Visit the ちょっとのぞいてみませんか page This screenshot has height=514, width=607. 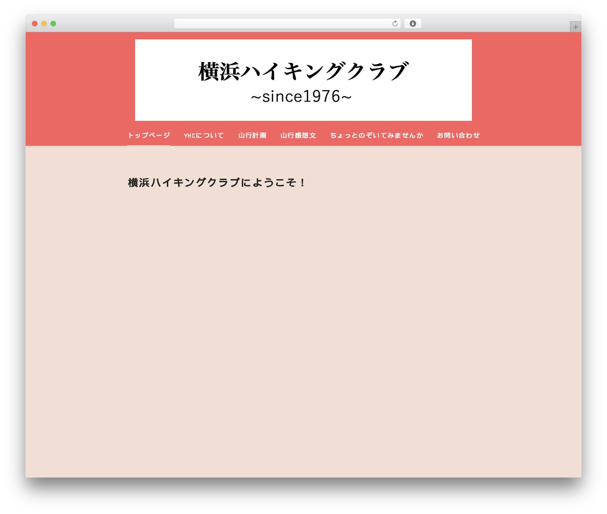pos(377,135)
